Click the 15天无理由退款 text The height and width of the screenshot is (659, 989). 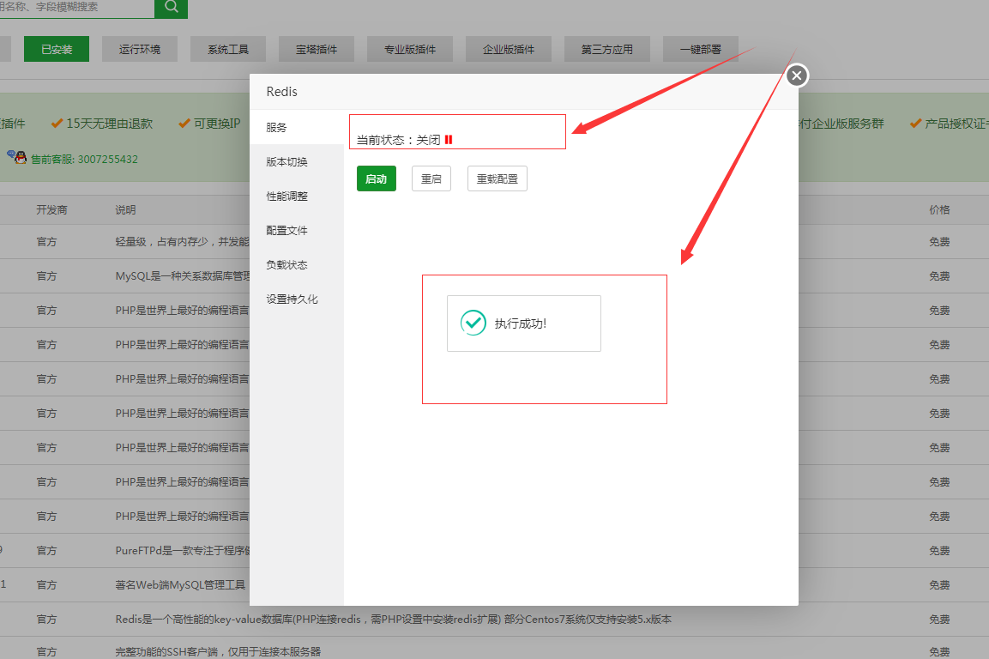coord(110,124)
